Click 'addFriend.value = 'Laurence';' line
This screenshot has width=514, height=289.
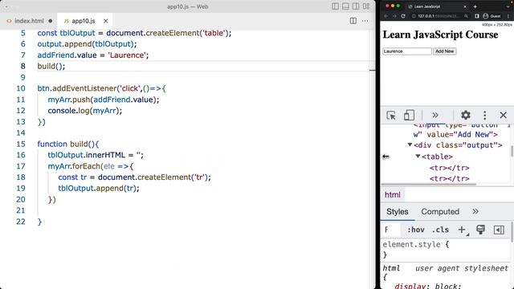[x=93, y=55]
